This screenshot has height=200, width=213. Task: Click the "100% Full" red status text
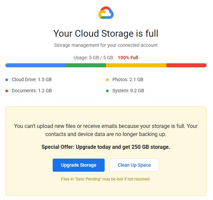pyautogui.click(x=128, y=58)
